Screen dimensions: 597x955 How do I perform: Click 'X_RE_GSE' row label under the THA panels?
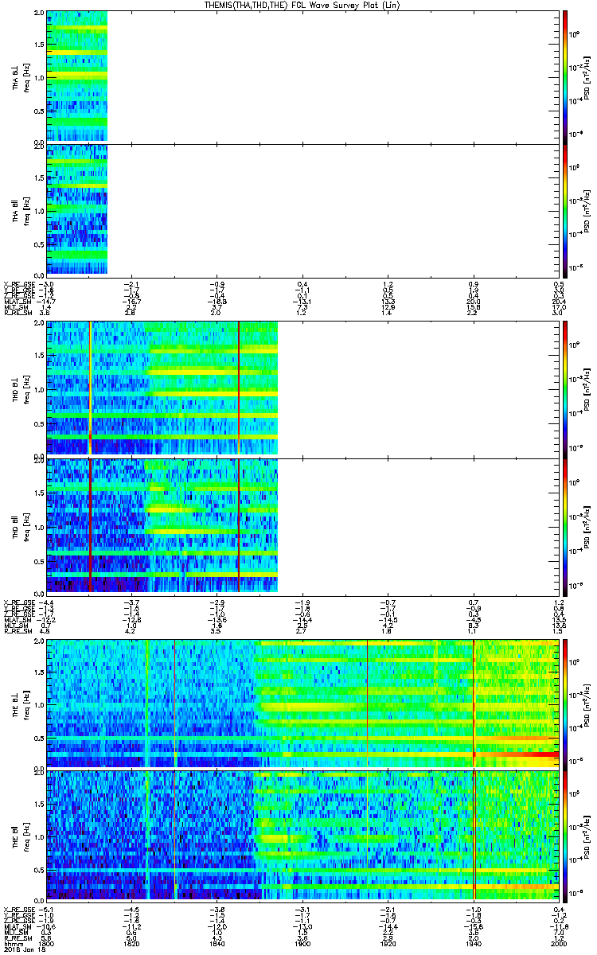pos(18,284)
